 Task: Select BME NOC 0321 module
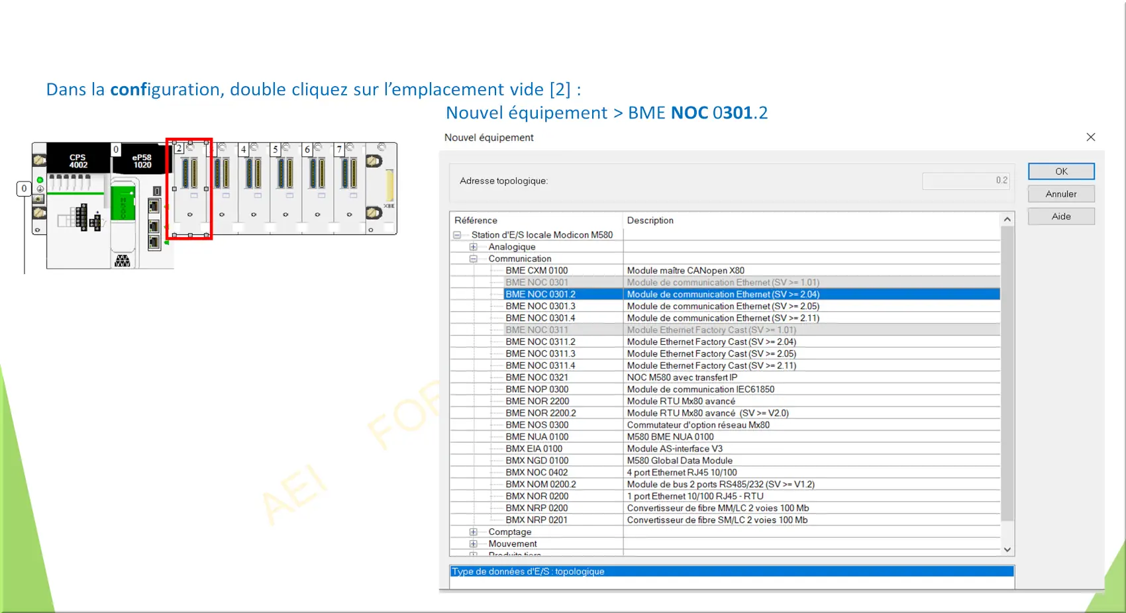click(x=537, y=378)
